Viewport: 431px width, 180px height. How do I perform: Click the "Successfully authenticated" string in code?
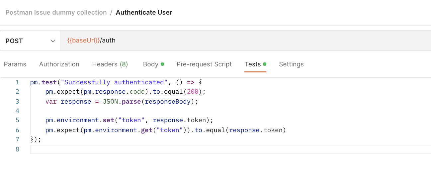[113, 82]
